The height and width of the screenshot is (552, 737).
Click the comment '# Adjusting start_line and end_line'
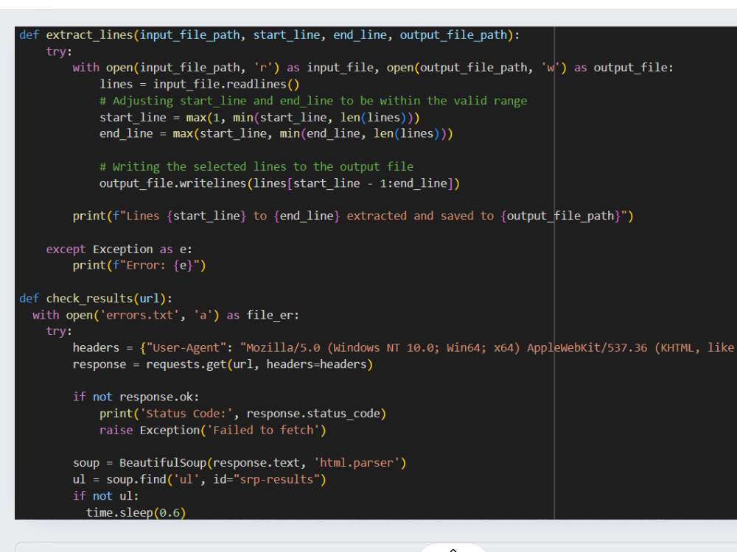coord(313,101)
